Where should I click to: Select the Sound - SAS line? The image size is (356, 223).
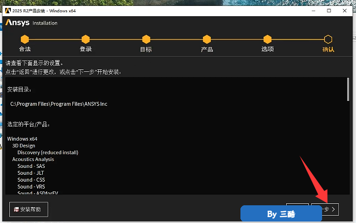tap(31, 166)
